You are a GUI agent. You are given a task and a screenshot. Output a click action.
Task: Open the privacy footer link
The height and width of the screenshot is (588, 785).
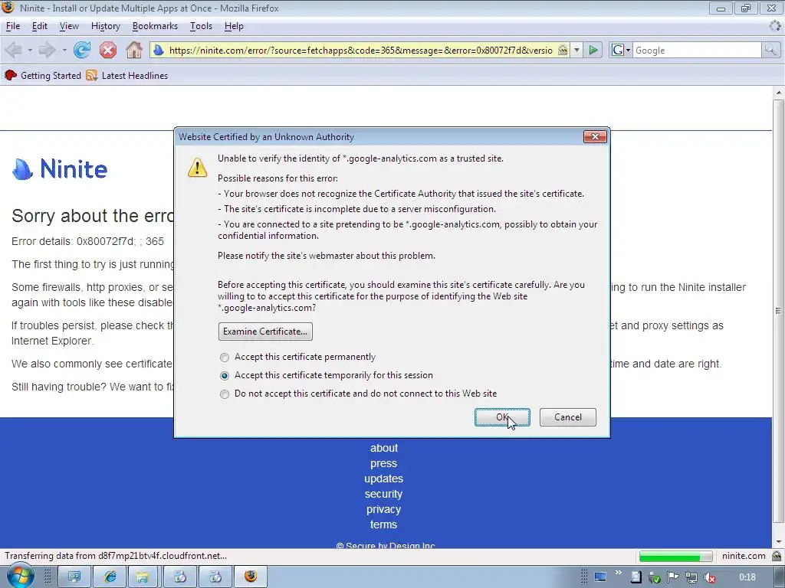383,509
